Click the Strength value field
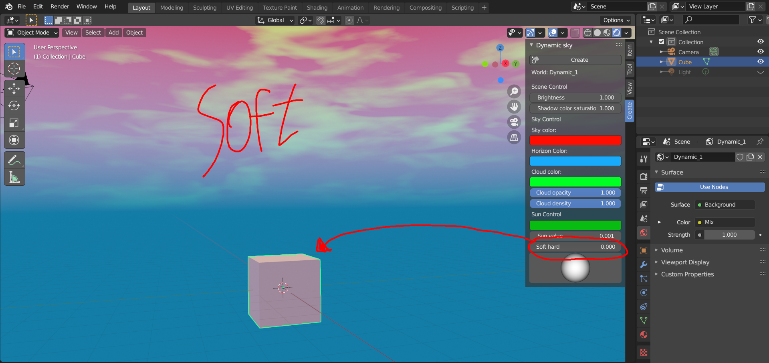The image size is (769, 363). (x=729, y=235)
